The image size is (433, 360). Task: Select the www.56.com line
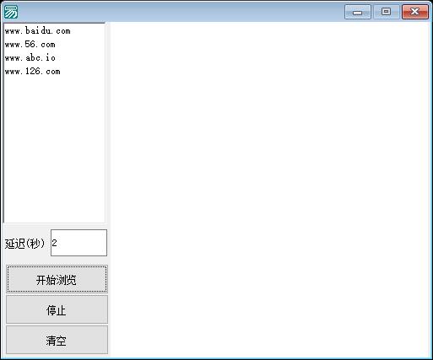pyautogui.click(x=30, y=44)
